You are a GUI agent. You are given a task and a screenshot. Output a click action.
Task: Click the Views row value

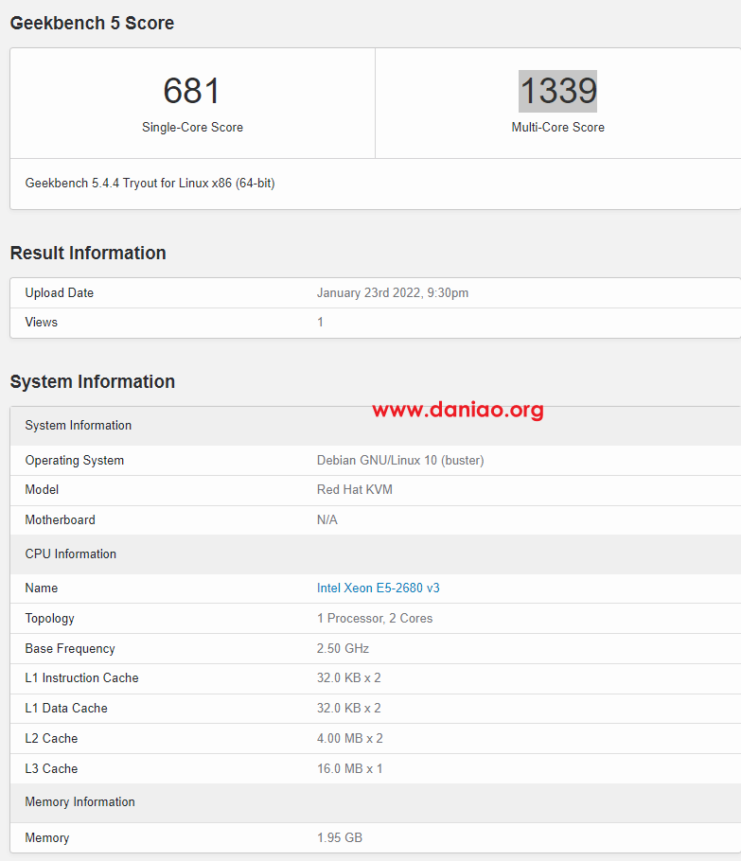(x=320, y=323)
